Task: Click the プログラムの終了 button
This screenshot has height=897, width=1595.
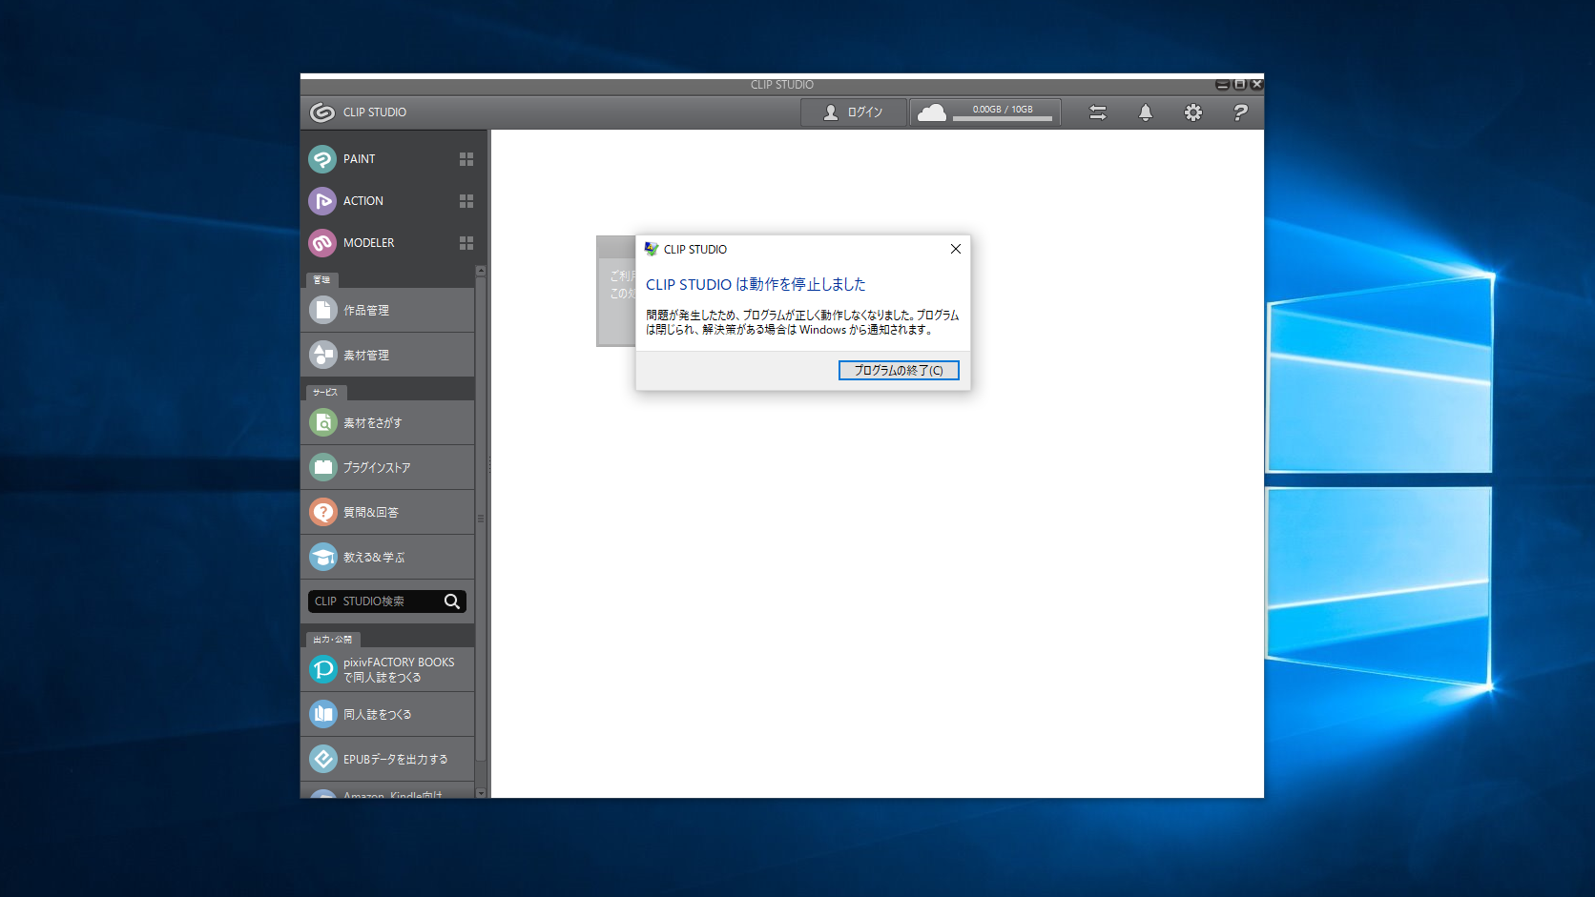Action: point(898,370)
